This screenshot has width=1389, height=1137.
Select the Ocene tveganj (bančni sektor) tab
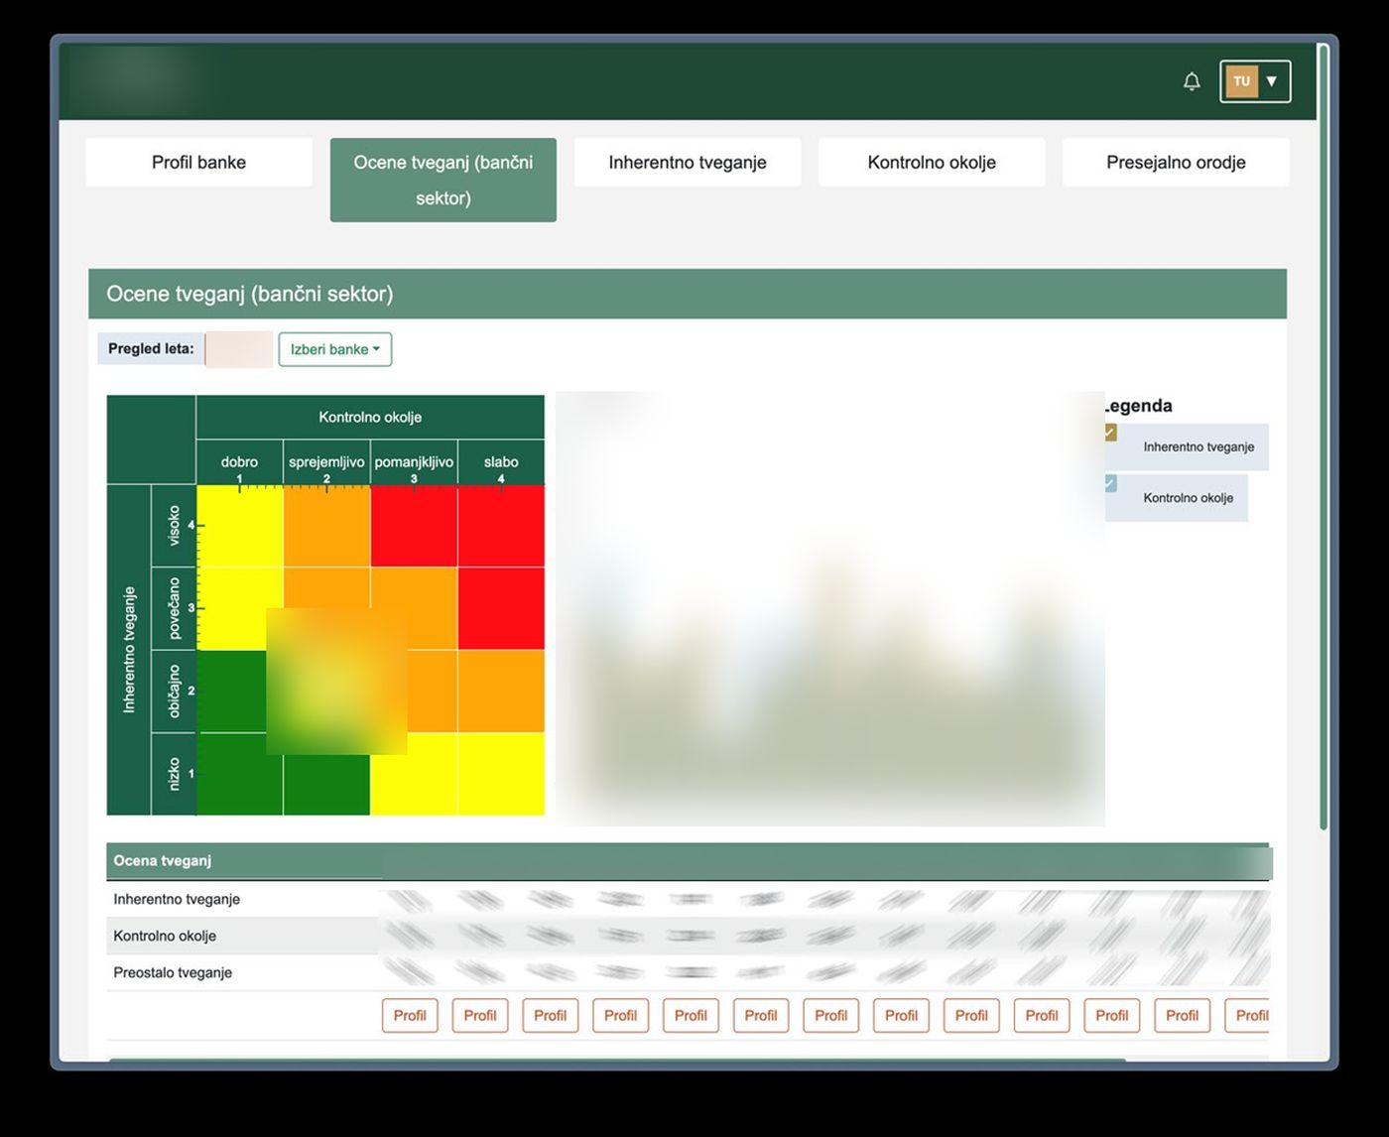tap(443, 180)
